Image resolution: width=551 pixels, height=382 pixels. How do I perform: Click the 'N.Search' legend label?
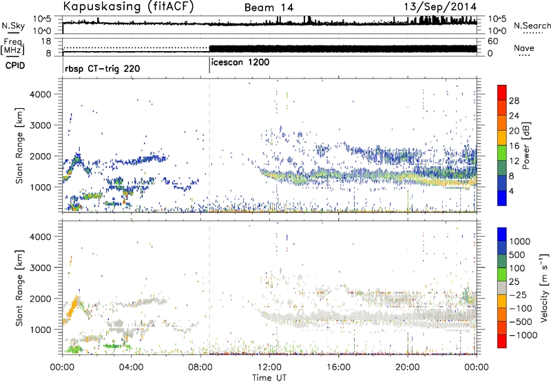pos(532,26)
